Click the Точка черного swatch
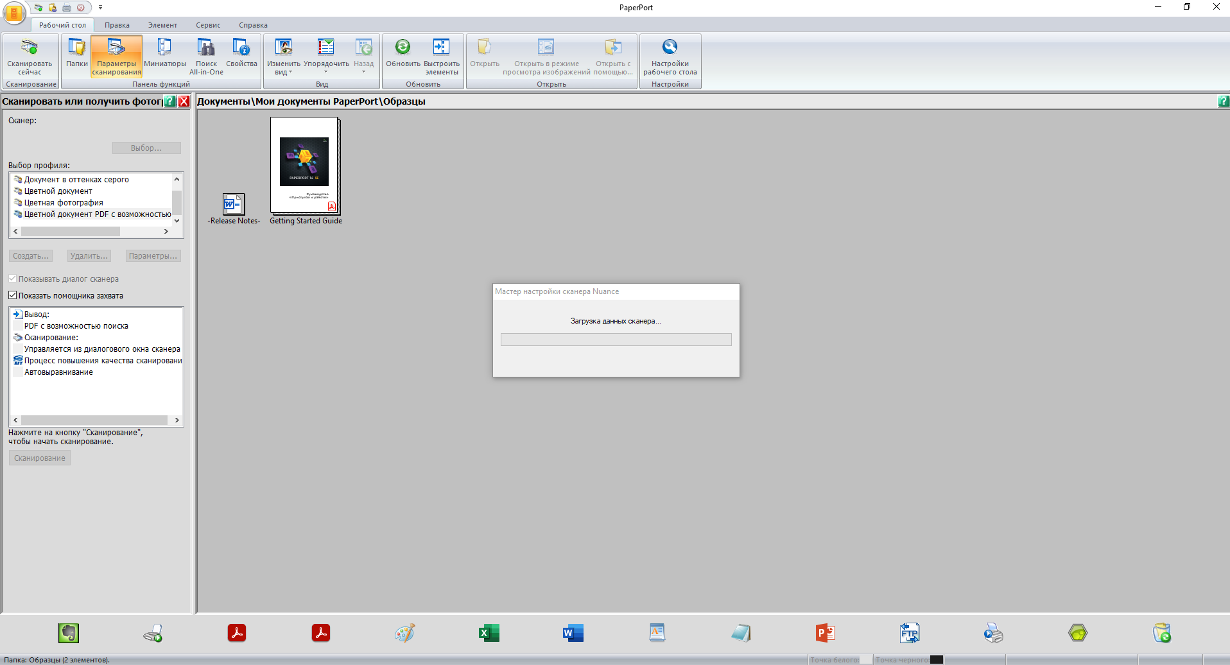Viewport: 1230px width, 665px height. coord(937,660)
